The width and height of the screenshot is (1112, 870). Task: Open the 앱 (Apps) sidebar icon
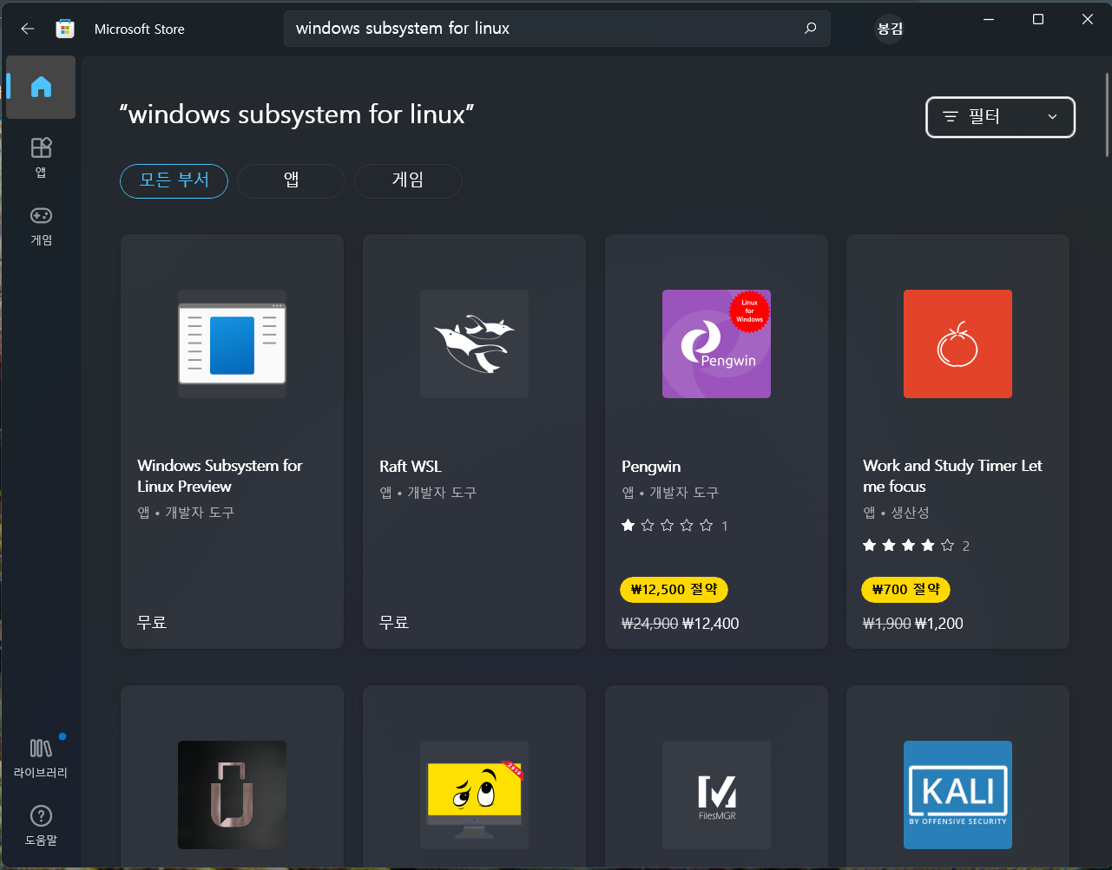coord(41,156)
